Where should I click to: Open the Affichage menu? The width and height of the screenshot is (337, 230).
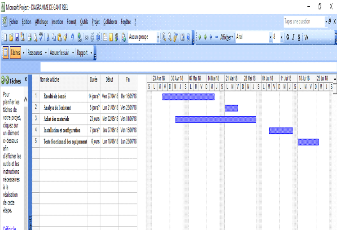[x=41, y=22]
